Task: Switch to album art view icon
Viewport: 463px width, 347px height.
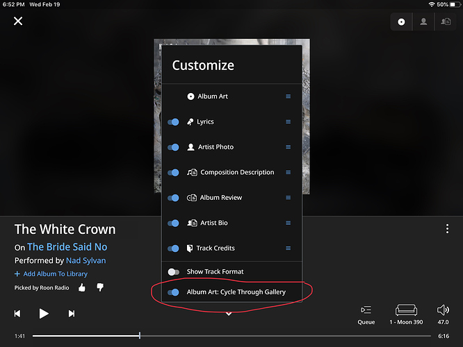Action: pyautogui.click(x=401, y=22)
